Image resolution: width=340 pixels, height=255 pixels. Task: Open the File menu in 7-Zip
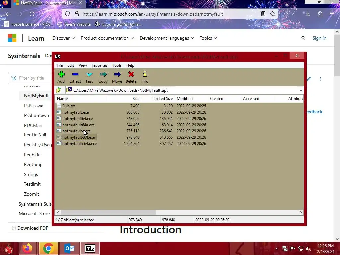pyautogui.click(x=60, y=65)
